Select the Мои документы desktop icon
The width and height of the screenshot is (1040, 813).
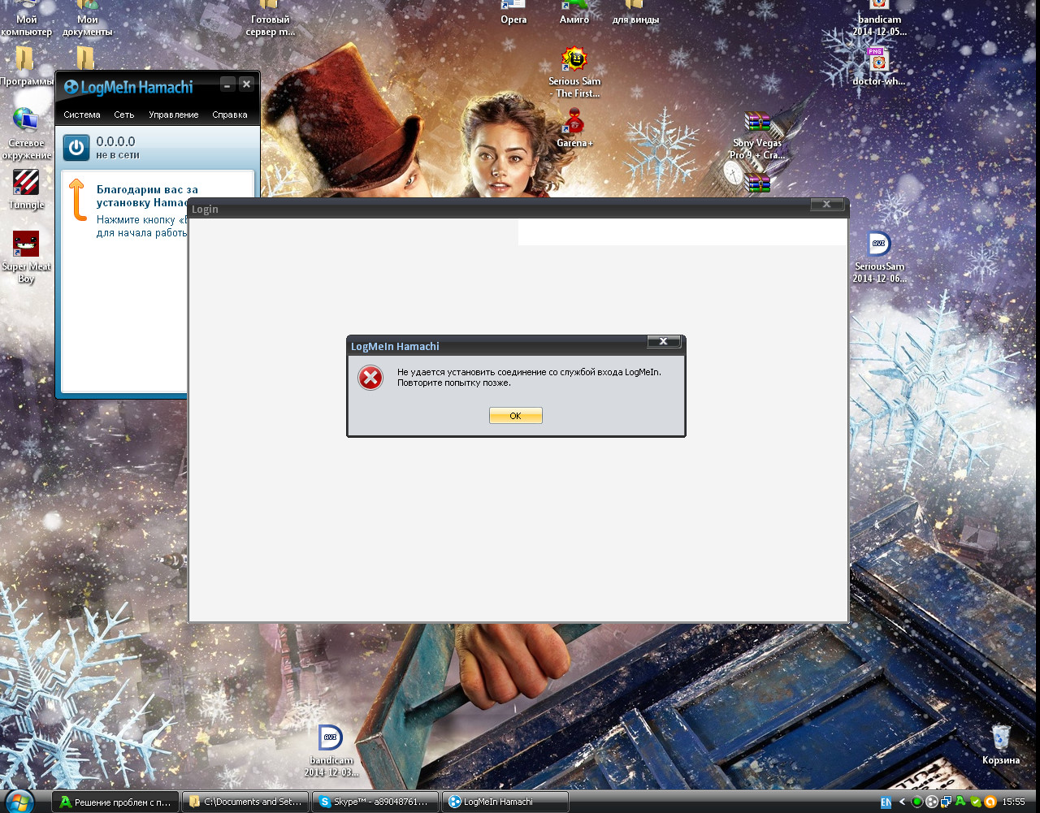click(x=87, y=19)
